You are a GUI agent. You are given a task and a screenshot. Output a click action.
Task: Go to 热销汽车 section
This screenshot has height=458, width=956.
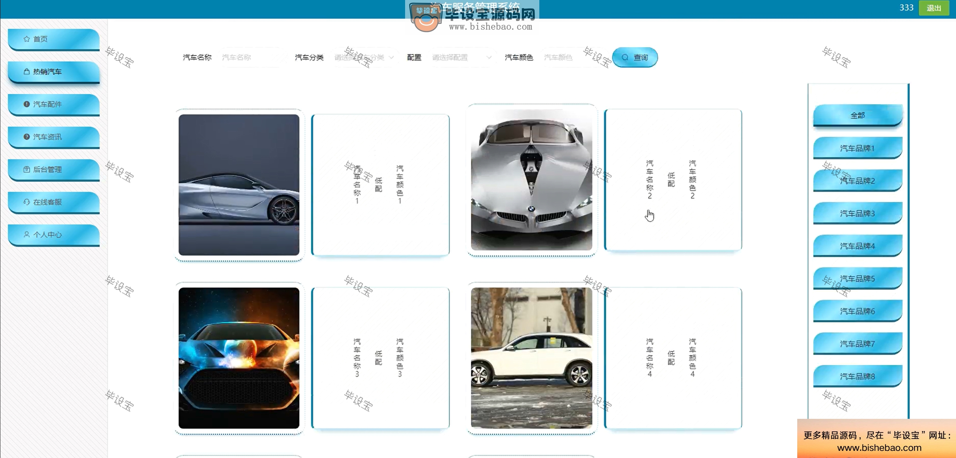[x=54, y=72]
